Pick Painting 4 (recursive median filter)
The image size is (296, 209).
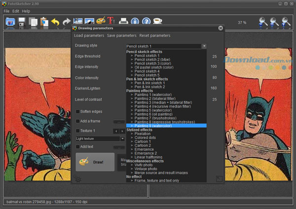(166, 107)
